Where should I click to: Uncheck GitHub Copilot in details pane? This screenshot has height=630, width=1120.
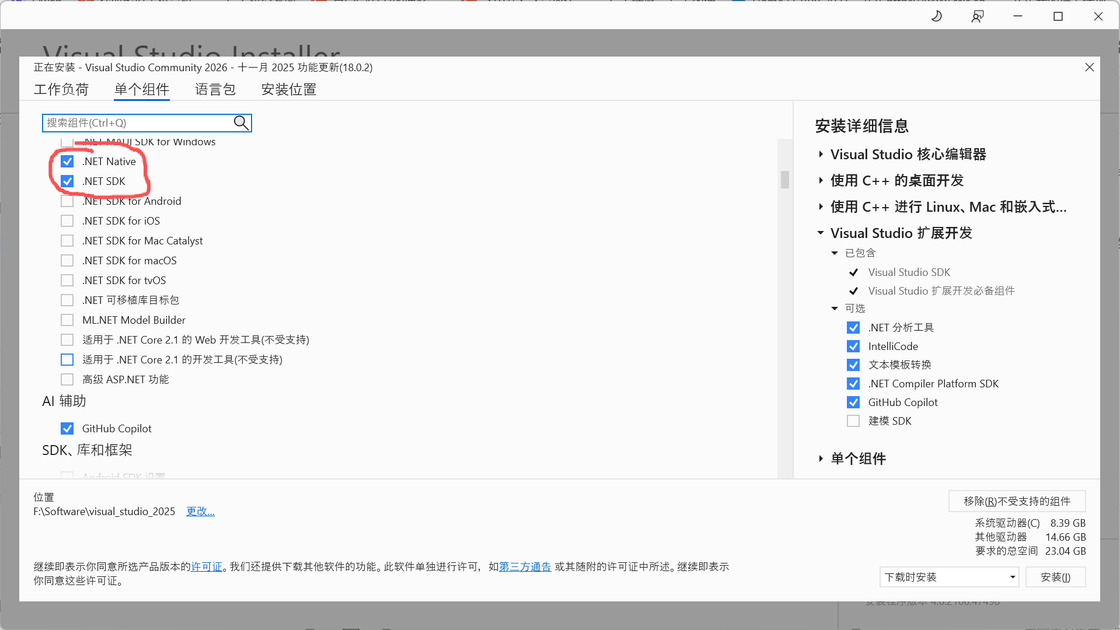pyautogui.click(x=853, y=402)
